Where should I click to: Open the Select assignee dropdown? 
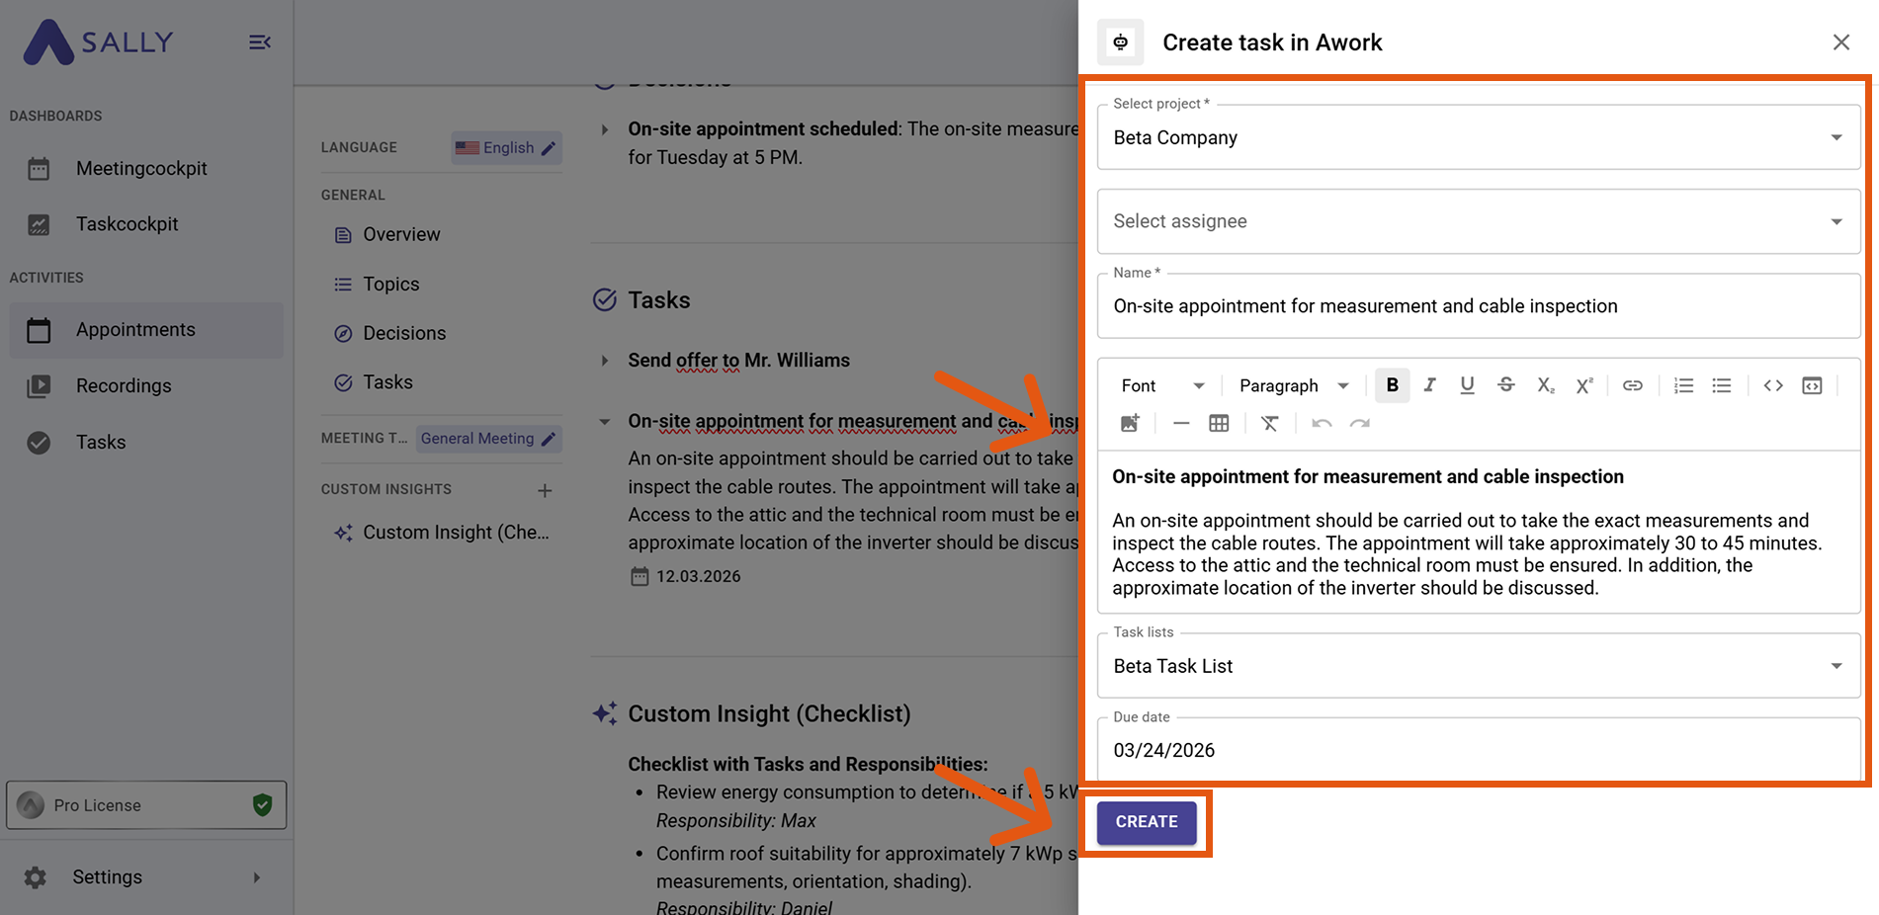tap(1478, 221)
